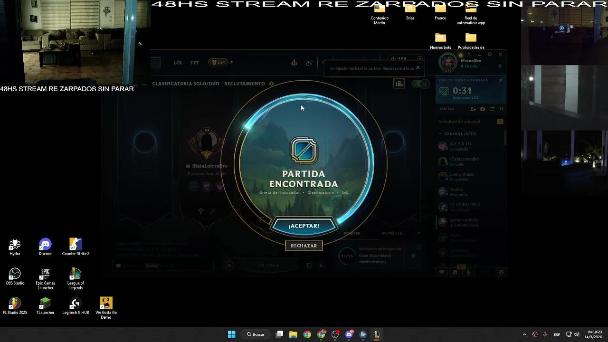Screen dimensions: 608x342
Task: Open lobby leaderboard icon beside toggle
Action: pyautogui.click(x=399, y=84)
